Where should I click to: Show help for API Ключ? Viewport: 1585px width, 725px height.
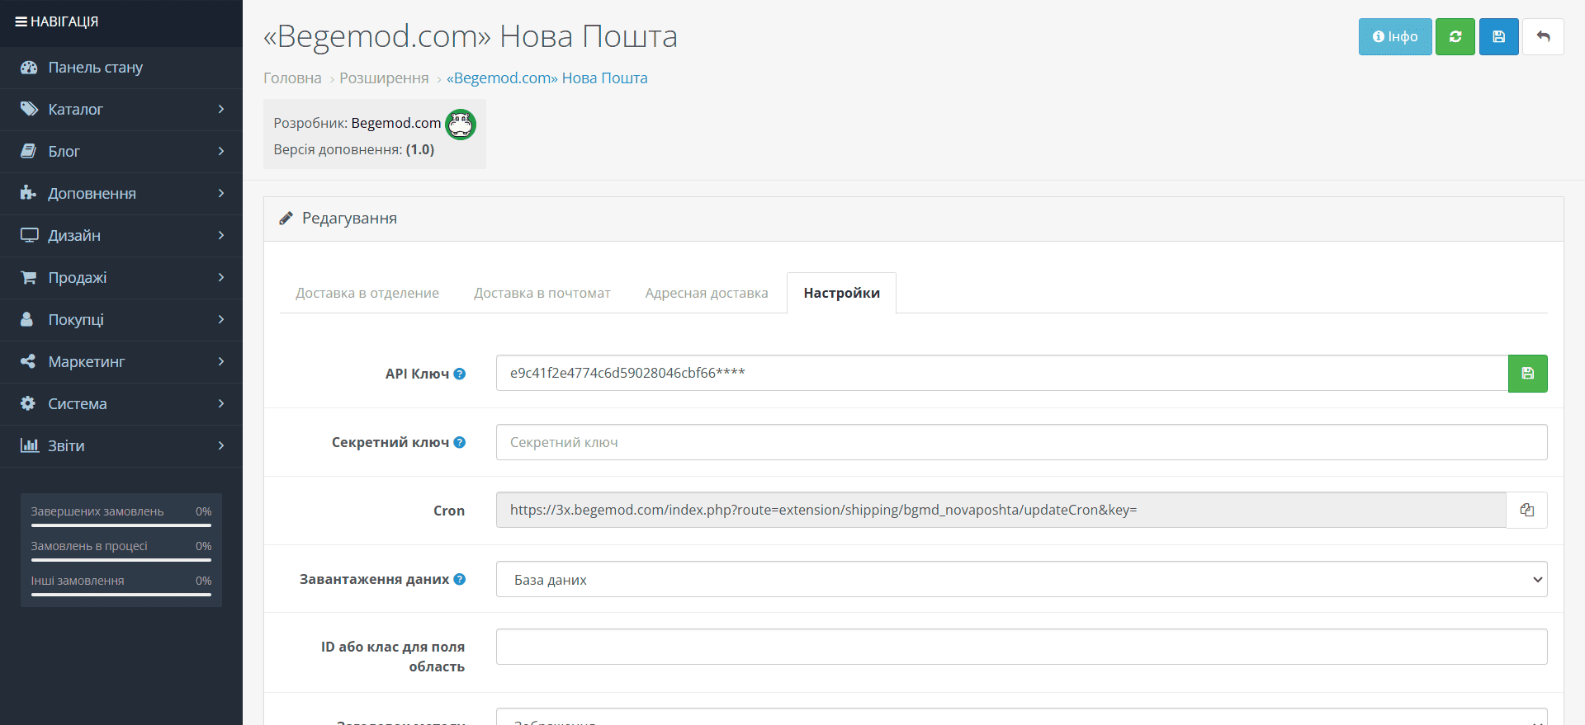tap(460, 374)
